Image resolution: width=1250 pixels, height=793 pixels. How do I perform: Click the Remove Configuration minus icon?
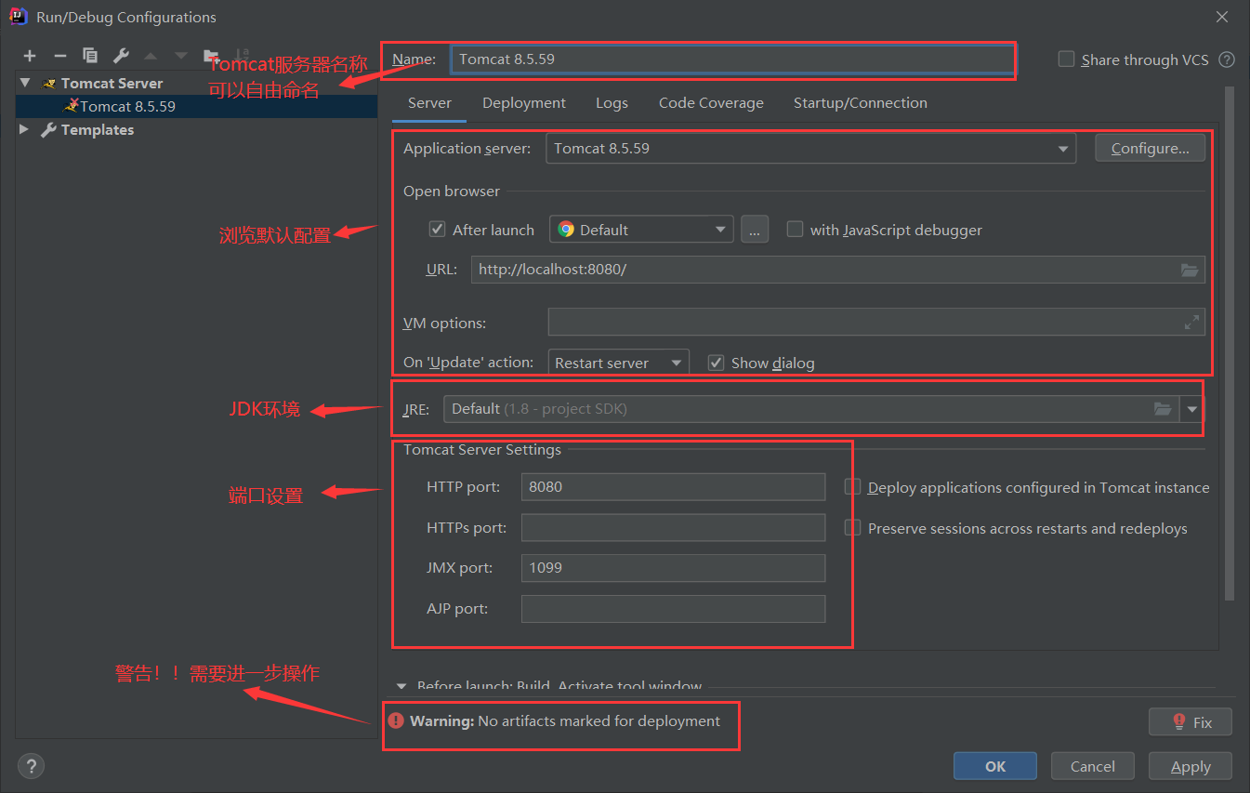(59, 56)
